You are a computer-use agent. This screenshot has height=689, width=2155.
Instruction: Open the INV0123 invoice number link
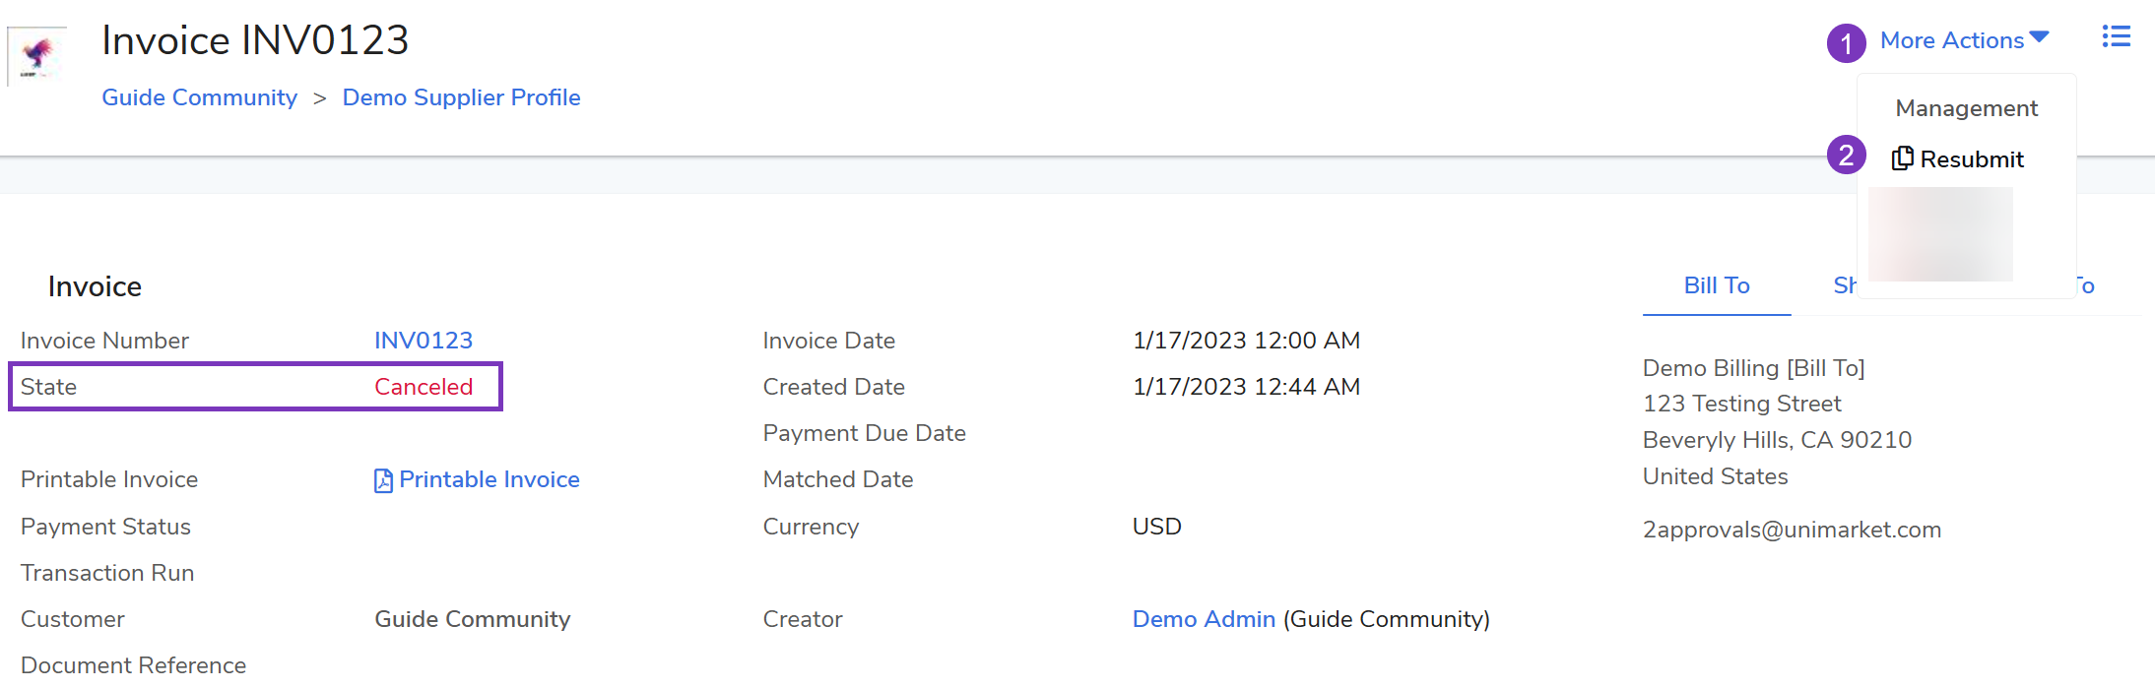point(424,341)
